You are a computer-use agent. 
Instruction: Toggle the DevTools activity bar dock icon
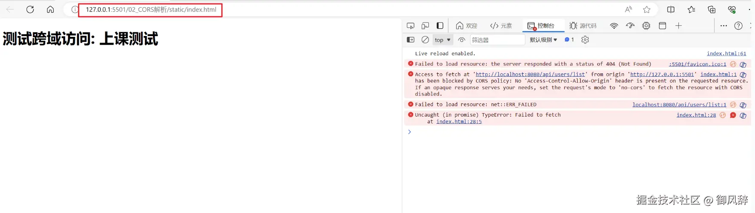click(x=440, y=26)
